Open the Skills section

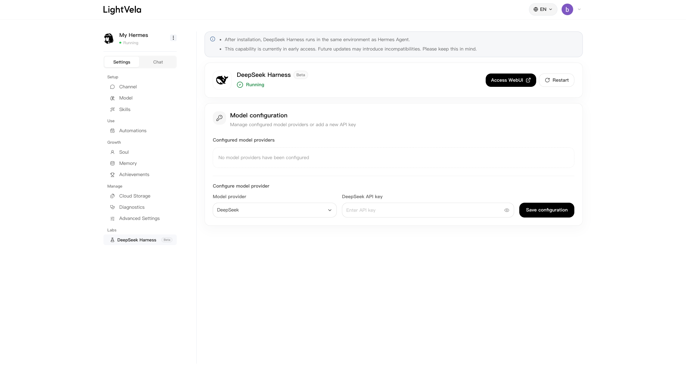[x=140, y=110]
